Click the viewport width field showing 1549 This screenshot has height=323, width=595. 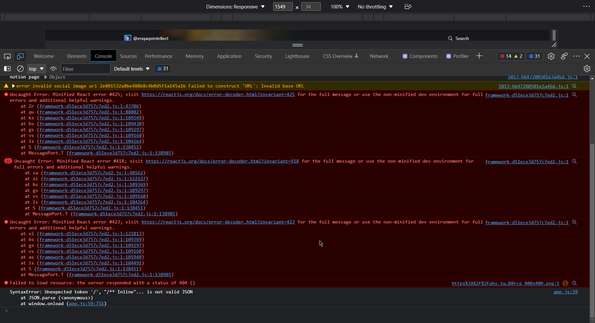[283, 7]
